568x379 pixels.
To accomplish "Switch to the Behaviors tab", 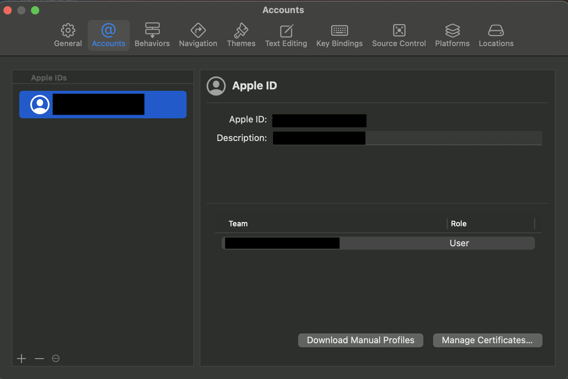I will pyautogui.click(x=152, y=35).
